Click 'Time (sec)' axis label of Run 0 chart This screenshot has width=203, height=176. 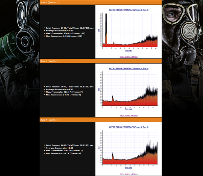click(x=129, y=51)
